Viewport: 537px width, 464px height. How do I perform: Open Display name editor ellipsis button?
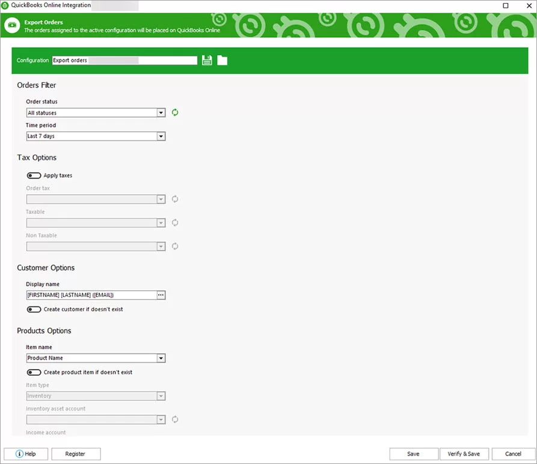[x=161, y=295]
